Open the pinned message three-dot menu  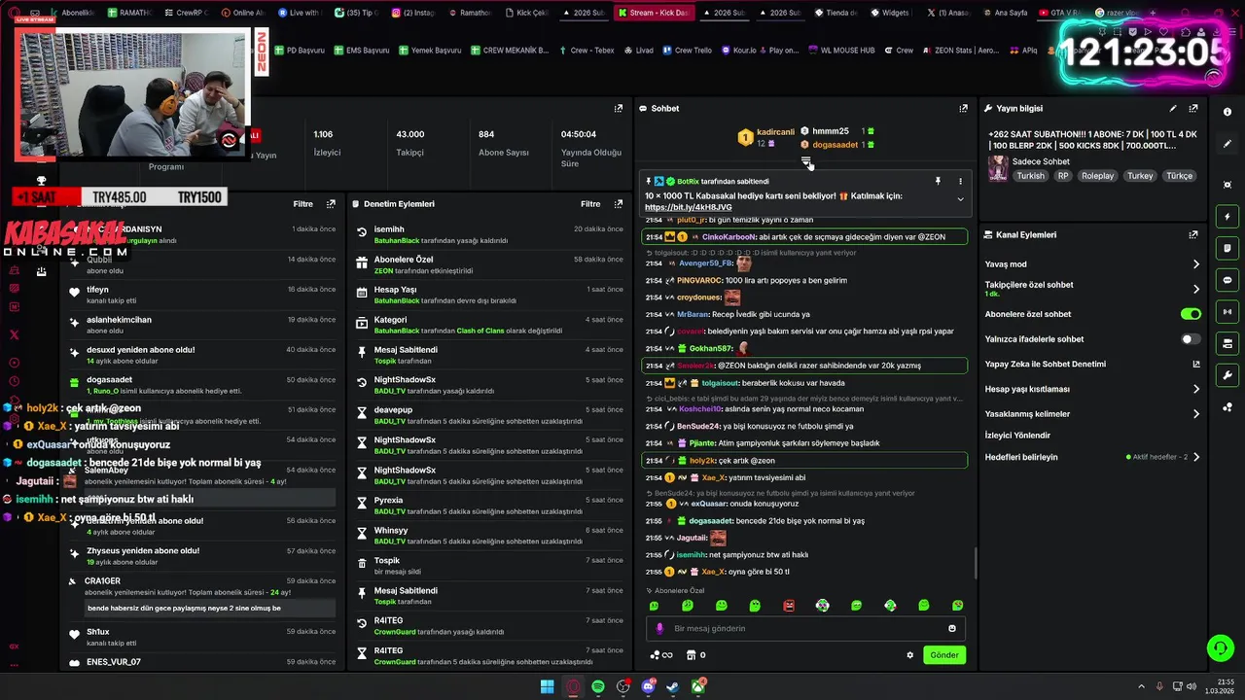[960, 181]
